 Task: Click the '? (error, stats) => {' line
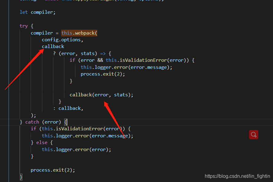coord(82,54)
